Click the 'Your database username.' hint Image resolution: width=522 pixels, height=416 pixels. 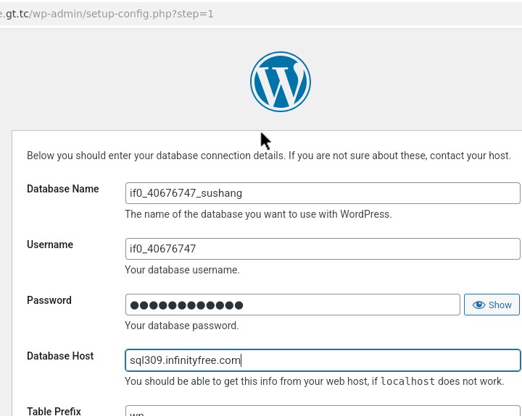point(182,270)
